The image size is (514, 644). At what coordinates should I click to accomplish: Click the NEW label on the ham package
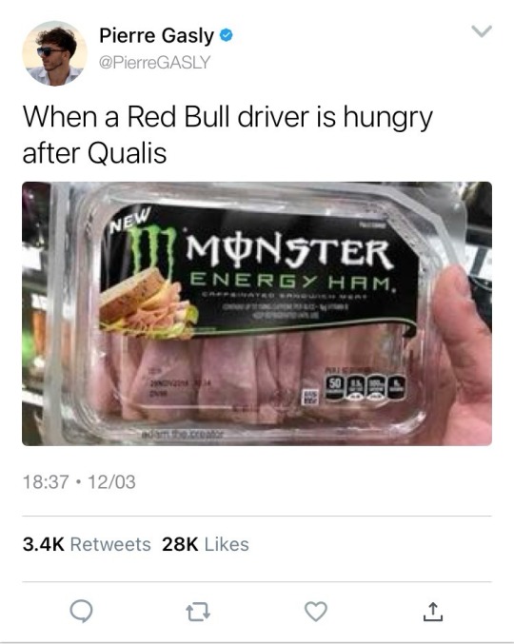click(x=131, y=220)
